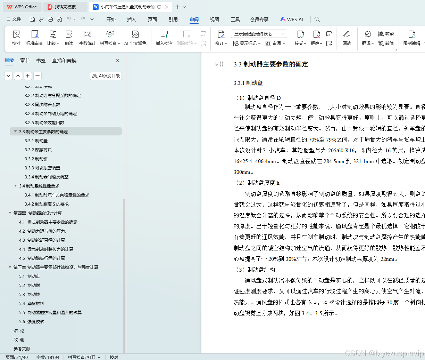Open the new tab options dropdown arrow

tap(185, 7)
